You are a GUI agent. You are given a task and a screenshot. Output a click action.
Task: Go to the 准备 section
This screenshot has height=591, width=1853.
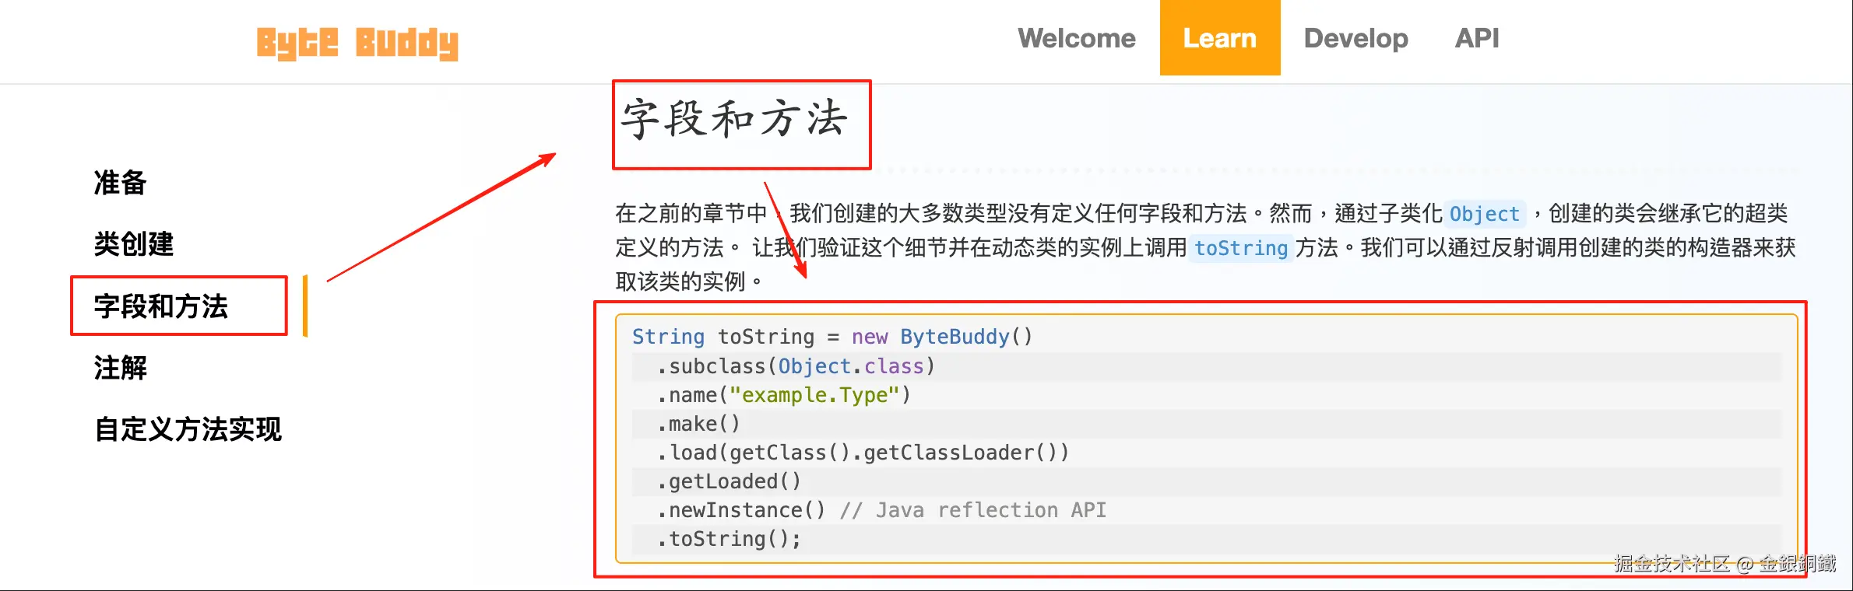[120, 183]
